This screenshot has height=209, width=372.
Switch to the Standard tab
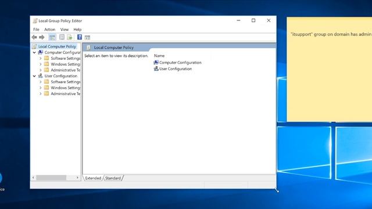coord(113,178)
